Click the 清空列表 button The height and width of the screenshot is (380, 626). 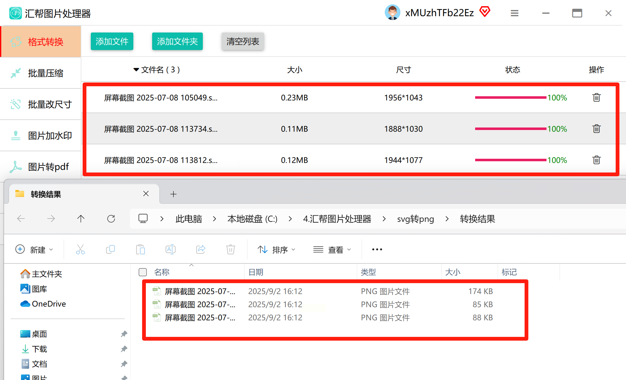(243, 41)
